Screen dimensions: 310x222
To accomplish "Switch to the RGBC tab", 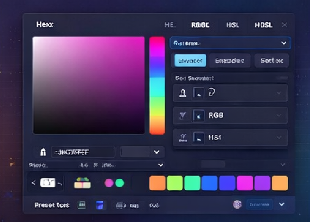I will pyautogui.click(x=200, y=25).
